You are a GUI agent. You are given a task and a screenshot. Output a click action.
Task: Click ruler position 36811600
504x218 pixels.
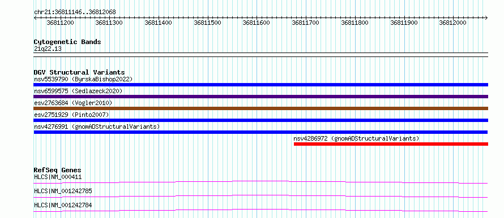[257, 23]
